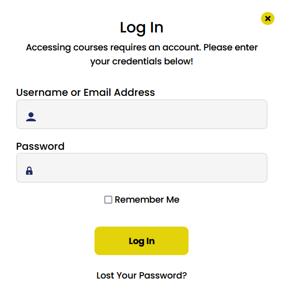Click the padlock icon in the password field

(x=29, y=171)
